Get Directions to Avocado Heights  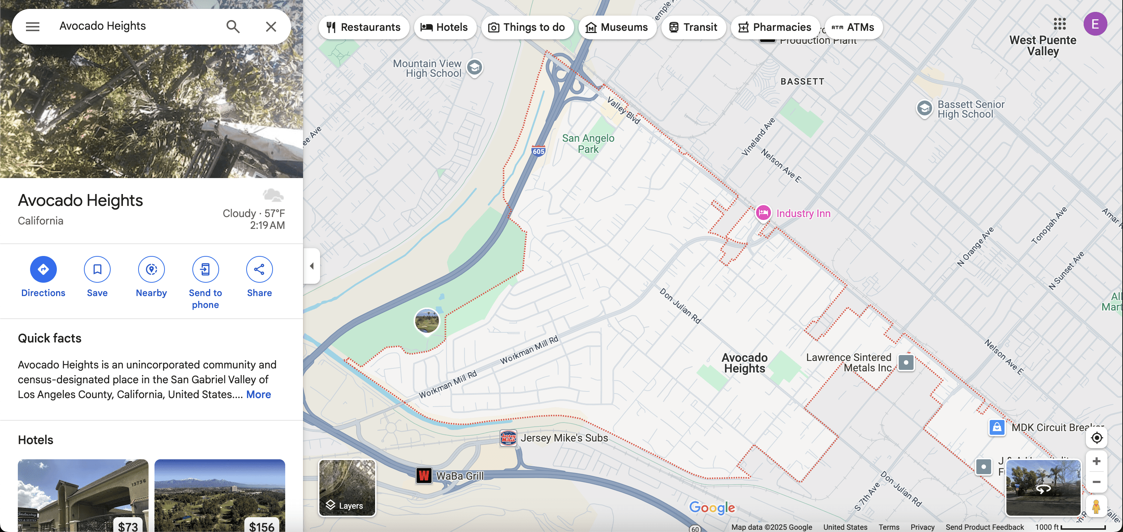tap(43, 270)
